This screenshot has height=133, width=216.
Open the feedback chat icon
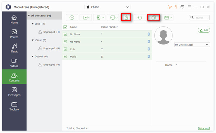pyautogui.click(x=183, y=7)
